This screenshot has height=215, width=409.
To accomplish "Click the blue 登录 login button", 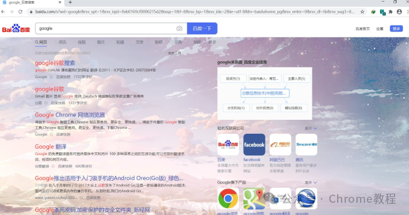I will 396,29.
